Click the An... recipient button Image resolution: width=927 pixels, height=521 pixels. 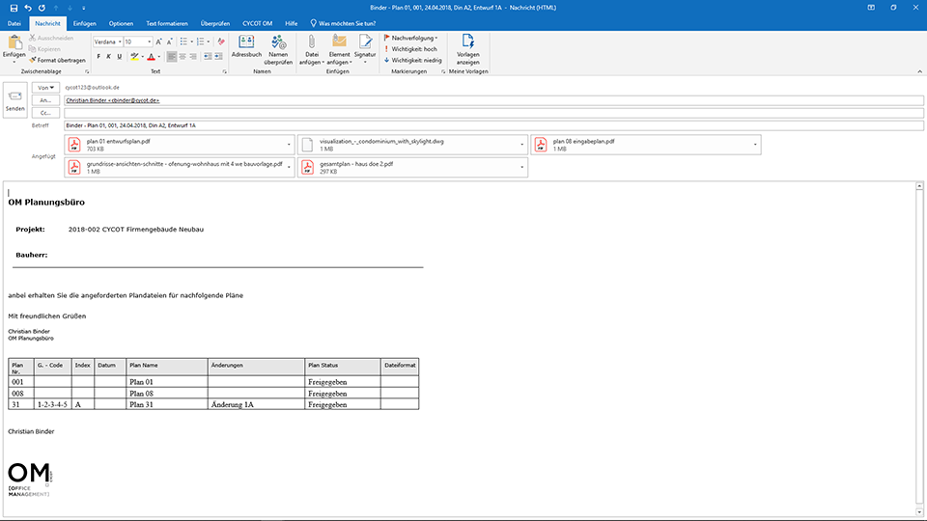pos(45,99)
